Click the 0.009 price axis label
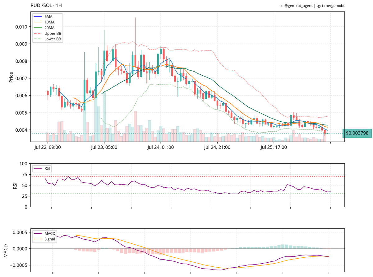 (21, 44)
